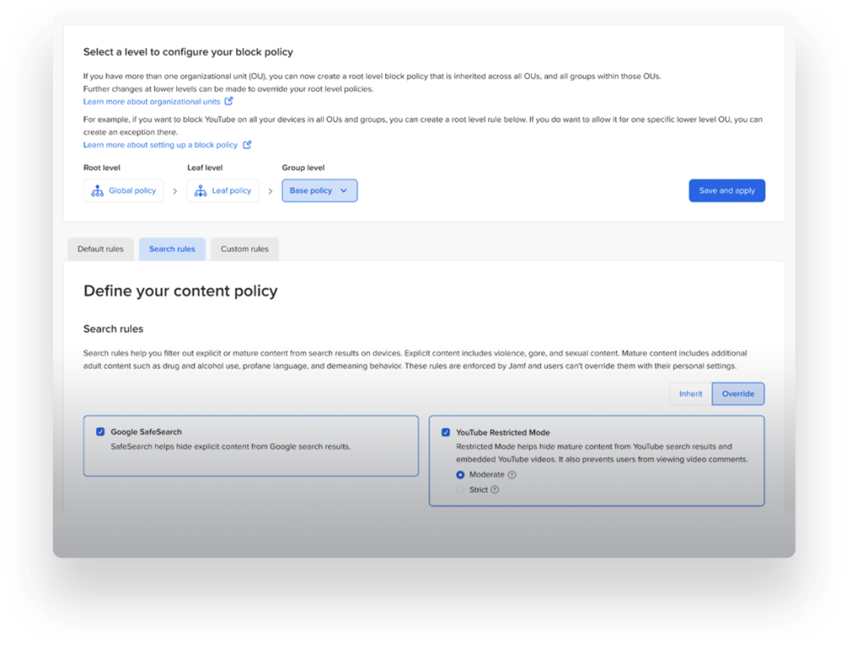Uncheck the YouTube Restricted Mode checkbox
852x646 pixels.
coord(446,432)
